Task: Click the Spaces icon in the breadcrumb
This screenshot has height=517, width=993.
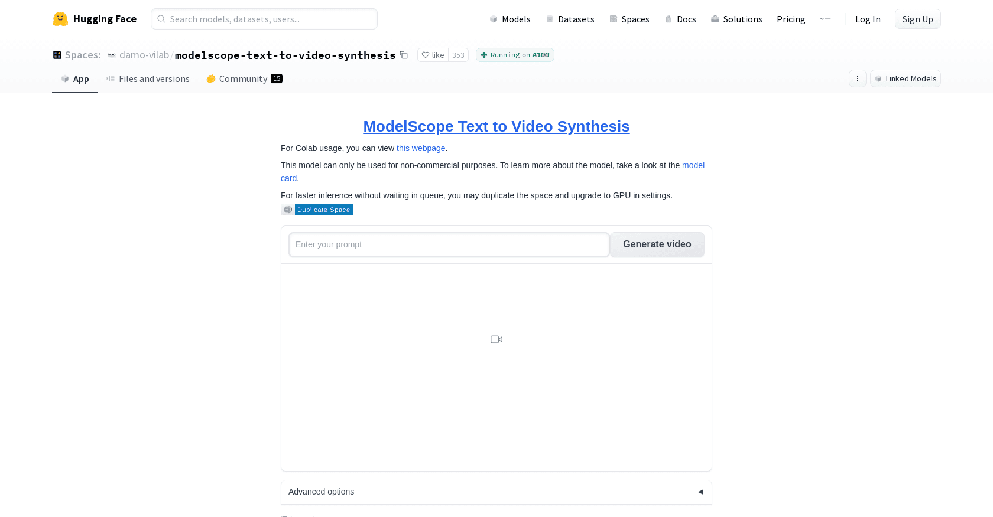Action: [57, 55]
